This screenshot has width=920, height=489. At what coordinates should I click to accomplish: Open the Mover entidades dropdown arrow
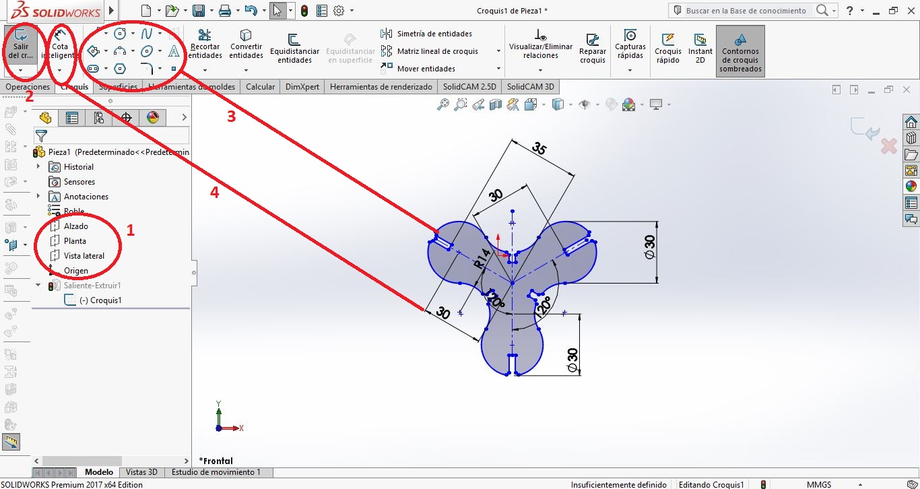click(x=498, y=69)
